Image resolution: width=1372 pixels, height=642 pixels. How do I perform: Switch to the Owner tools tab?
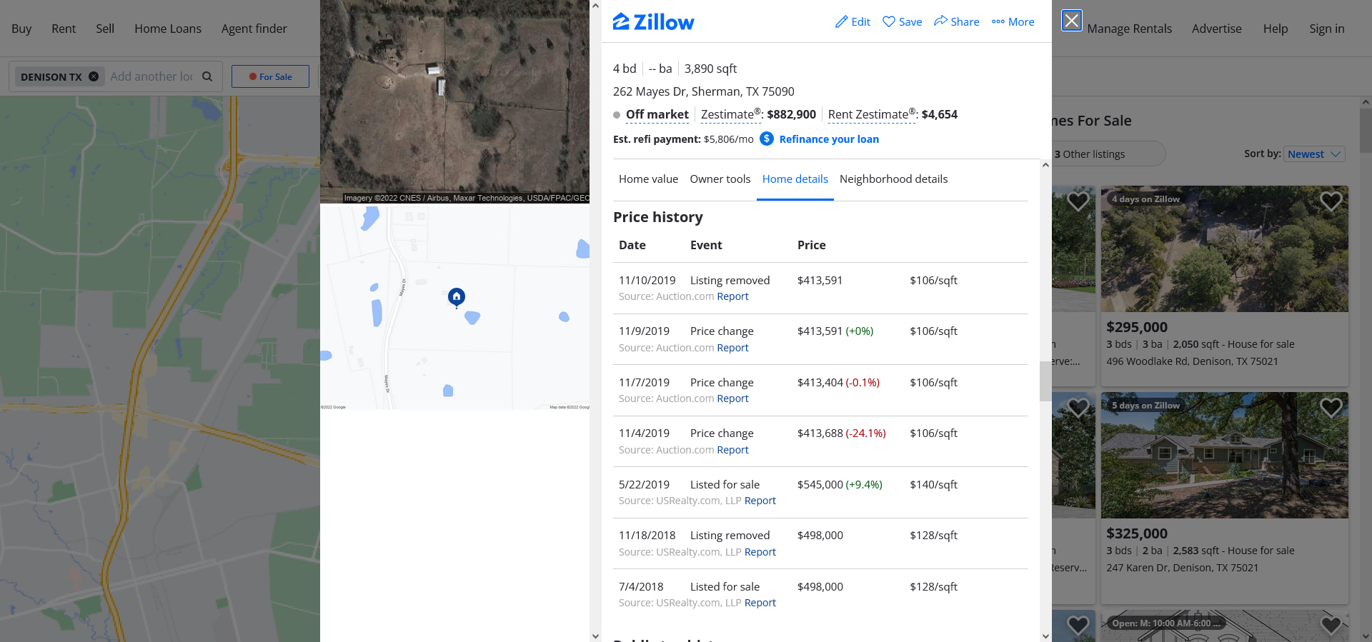pos(720,179)
